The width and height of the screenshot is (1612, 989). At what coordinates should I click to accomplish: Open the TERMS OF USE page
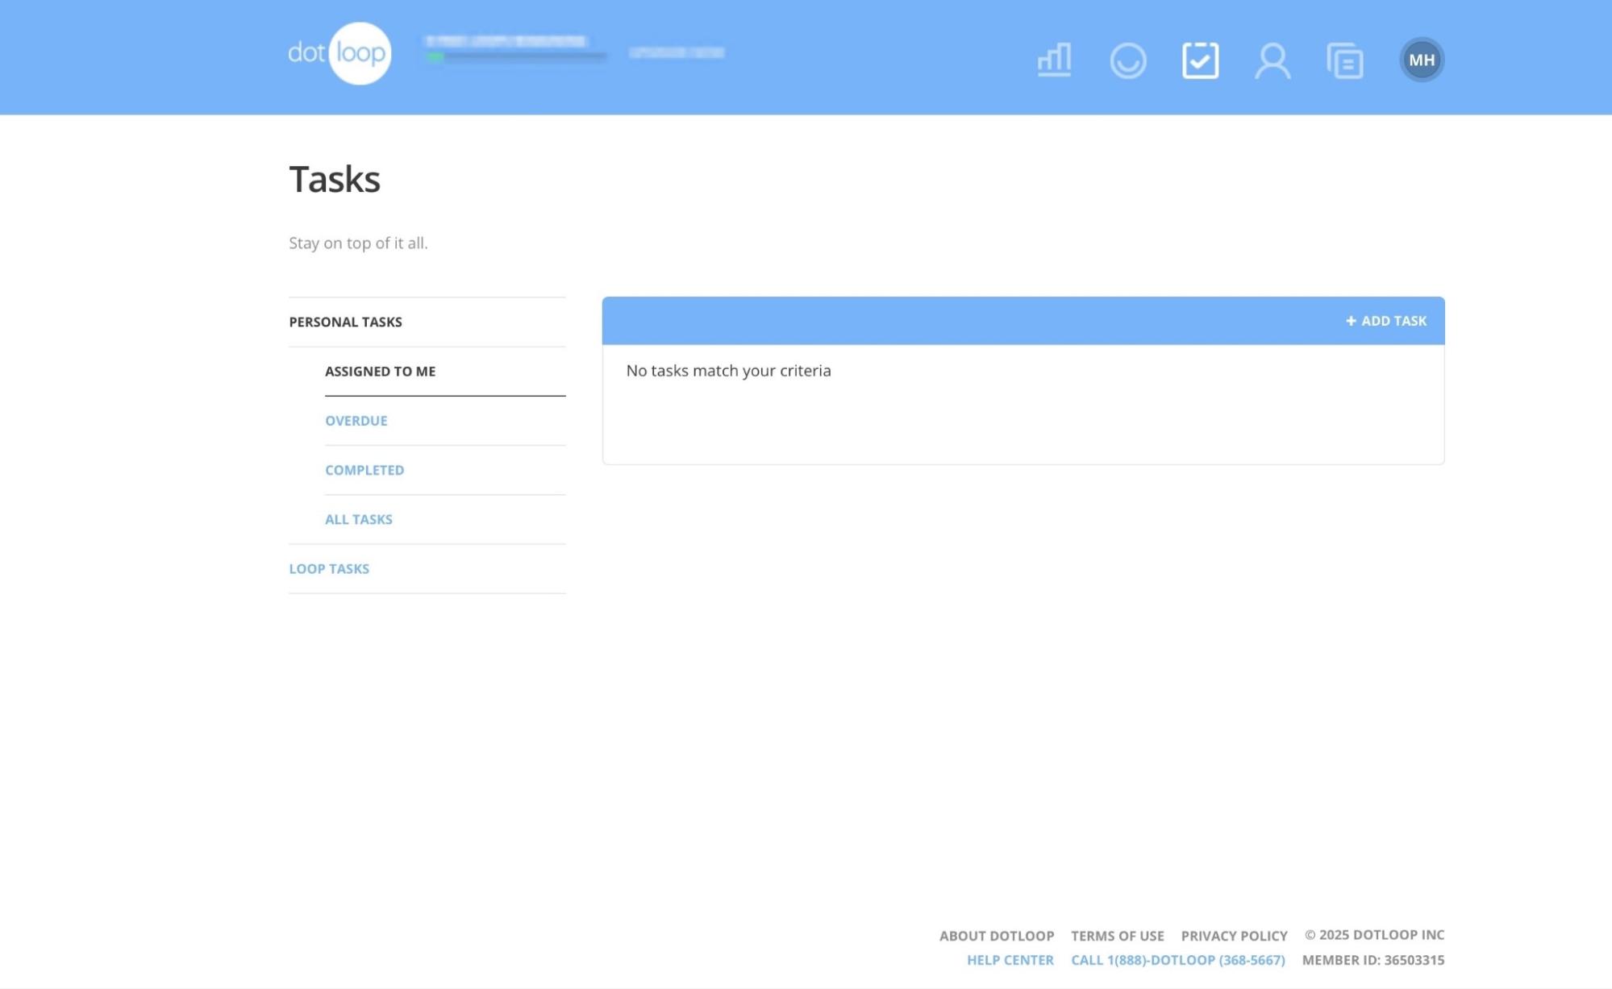pyautogui.click(x=1116, y=936)
